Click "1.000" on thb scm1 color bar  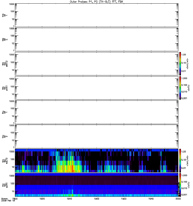(x=184, y=78)
